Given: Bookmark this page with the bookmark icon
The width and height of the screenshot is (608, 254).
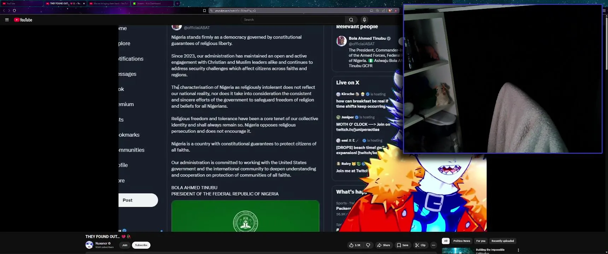Looking at the screenshot, I should click(204, 11).
